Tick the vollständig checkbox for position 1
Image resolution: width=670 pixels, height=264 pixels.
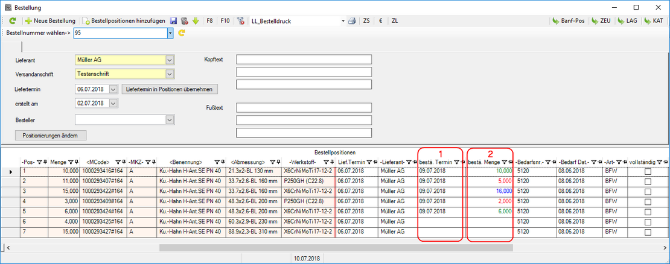click(x=648, y=172)
